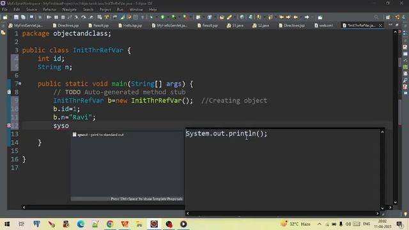Click the 32°C Haze weather widget

click(296, 224)
